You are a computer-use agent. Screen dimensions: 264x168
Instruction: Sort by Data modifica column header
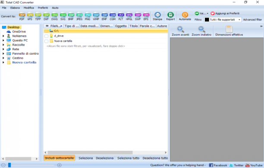tap(89, 26)
